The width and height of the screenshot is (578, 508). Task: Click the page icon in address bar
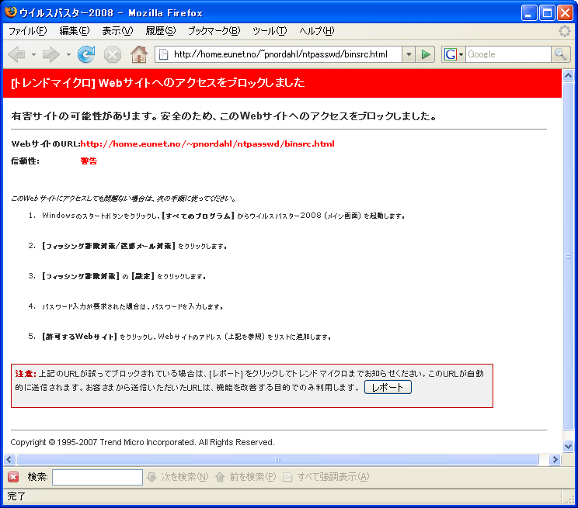click(x=163, y=54)
